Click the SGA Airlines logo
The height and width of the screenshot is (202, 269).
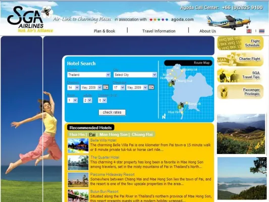30,19
